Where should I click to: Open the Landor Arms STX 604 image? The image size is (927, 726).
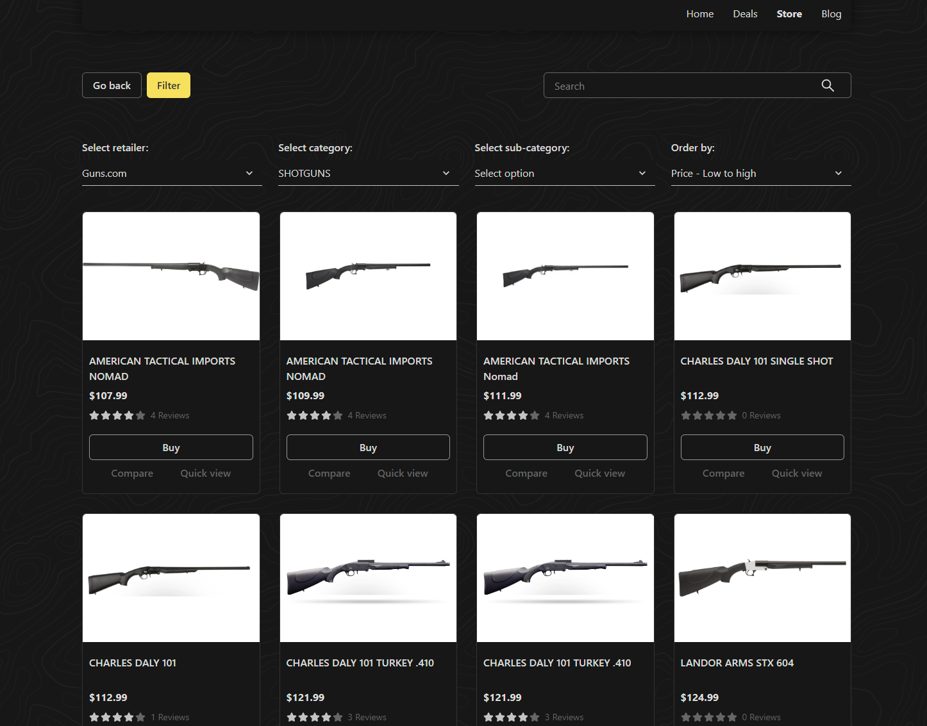tap(762, 578)
